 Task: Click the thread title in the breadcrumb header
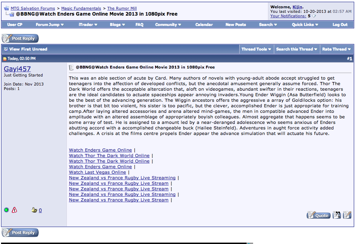click(x=97, y=14)
